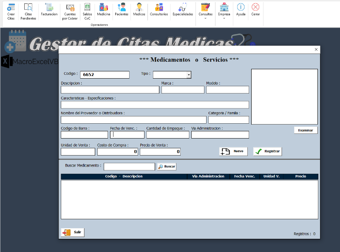
Task: Focus the Buscar Medicamento search box
Action: 130,167
